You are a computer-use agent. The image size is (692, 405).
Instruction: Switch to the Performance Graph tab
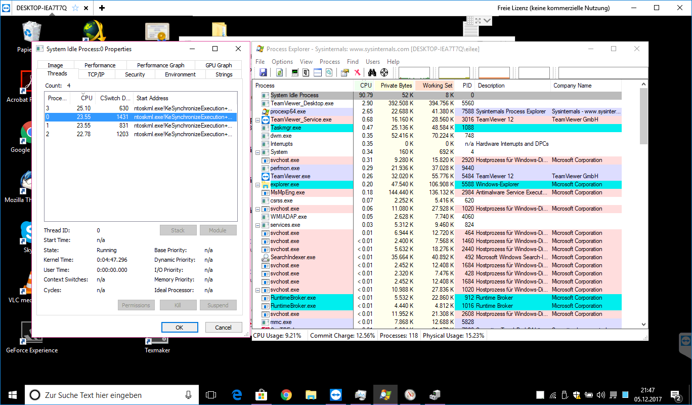[x=161, y=65]
